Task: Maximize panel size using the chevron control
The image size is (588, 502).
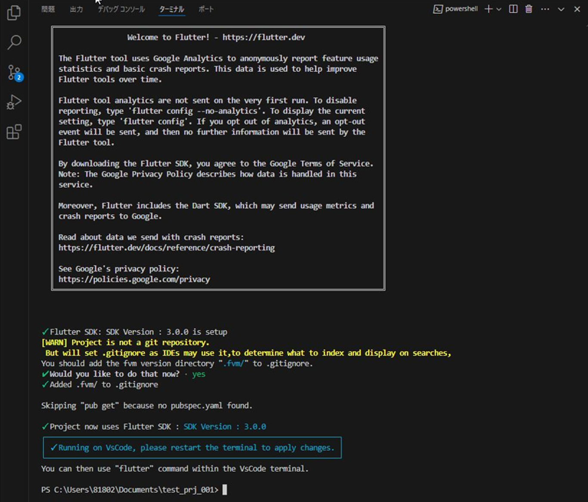Action: 561,9
